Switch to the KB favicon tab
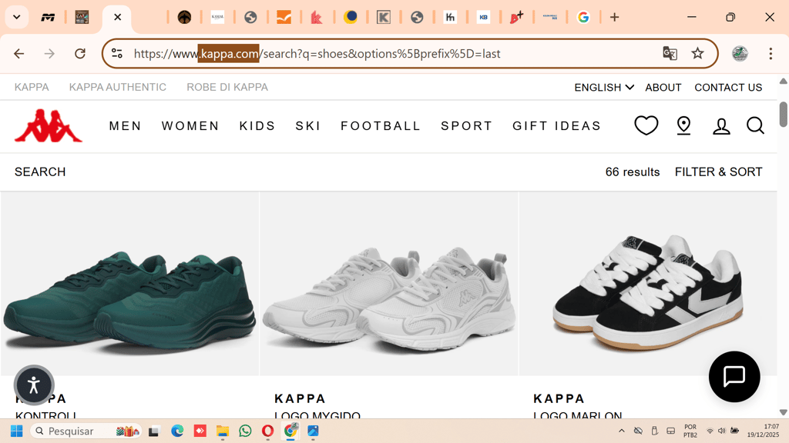This screenshot has height=443, width=789. pyautogui.click(x=483, y=17)
